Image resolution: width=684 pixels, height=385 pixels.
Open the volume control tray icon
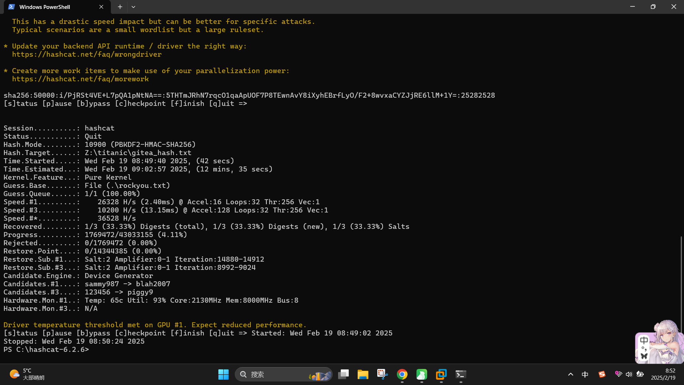click(629, 374)
